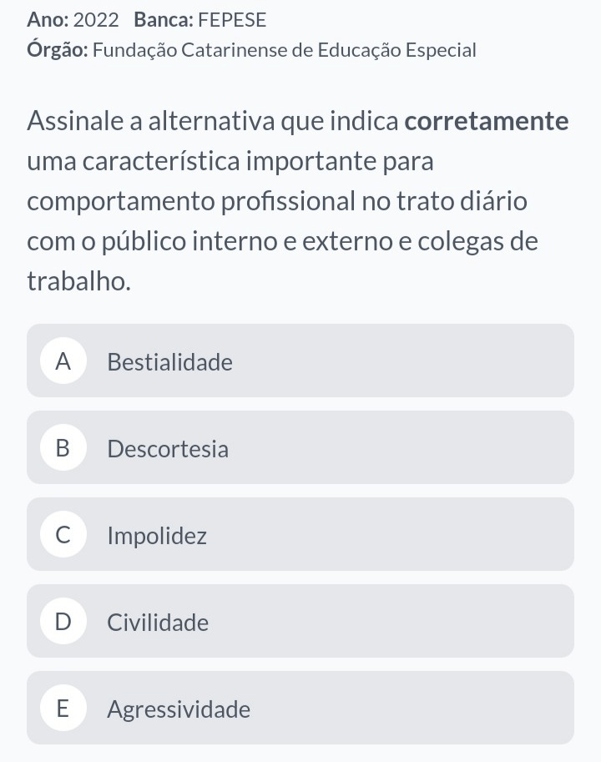Choose the Bestialidade option text

click(x=170, y=362)
